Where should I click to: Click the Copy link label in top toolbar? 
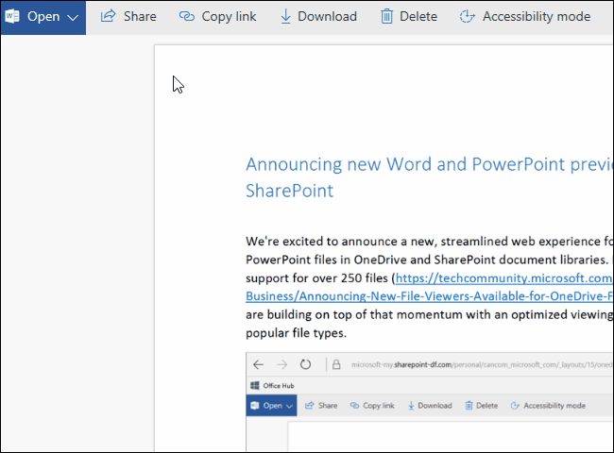click(x=229, y=16)
